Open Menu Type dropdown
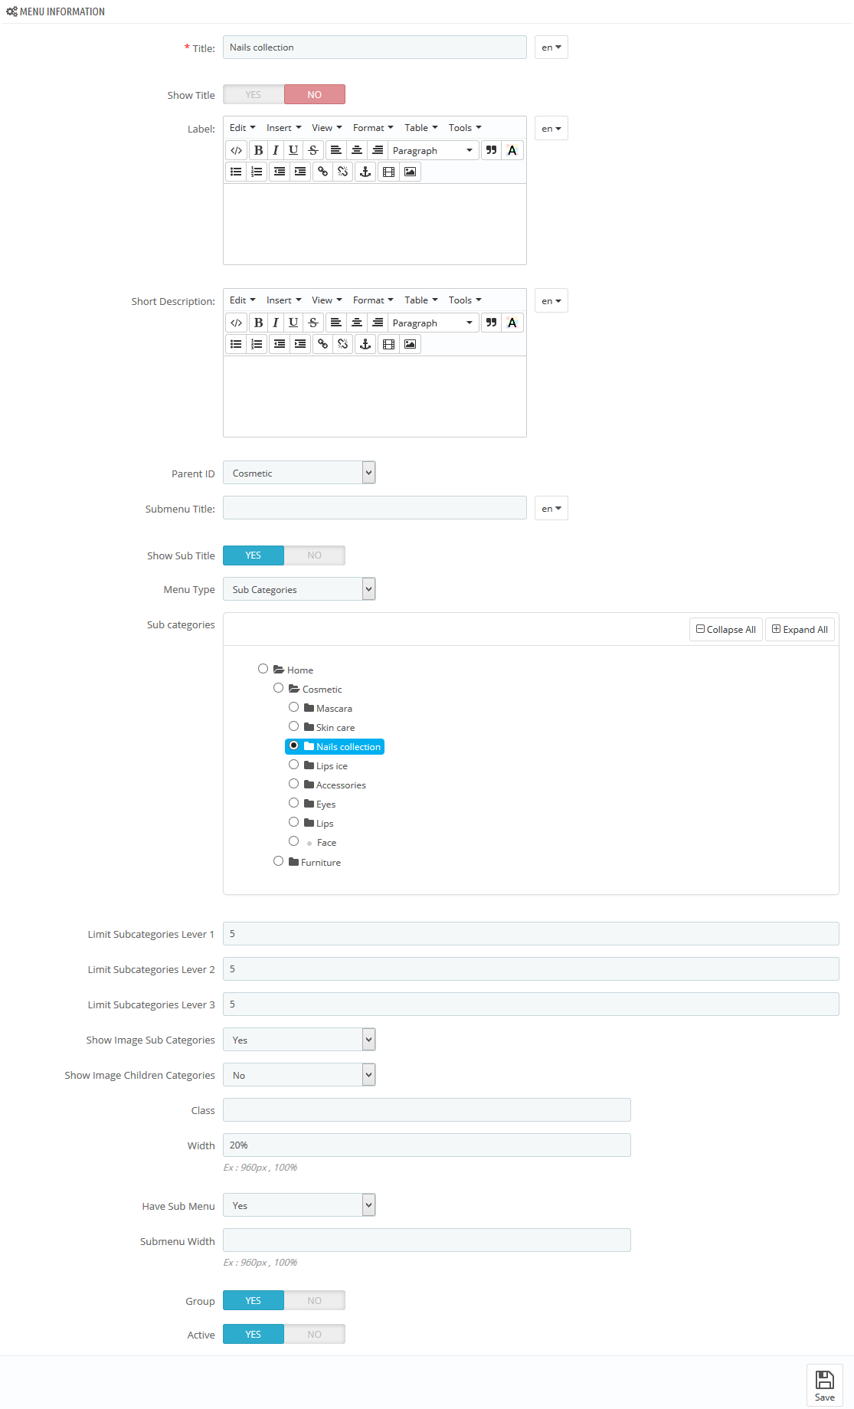This screenshot has width=854, height=1409. [x=299, y=589]
